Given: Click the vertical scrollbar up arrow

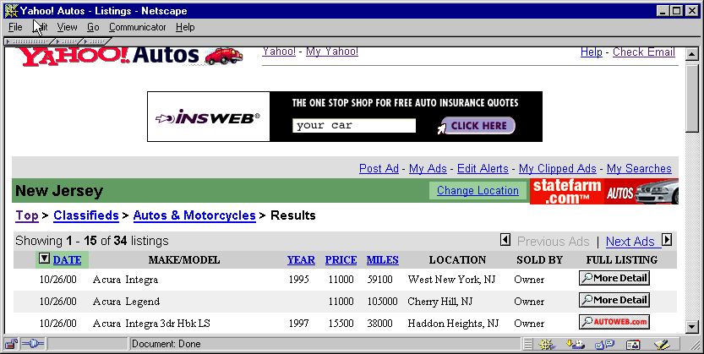Looking at the screenshot, I should [x=692, y=54].
